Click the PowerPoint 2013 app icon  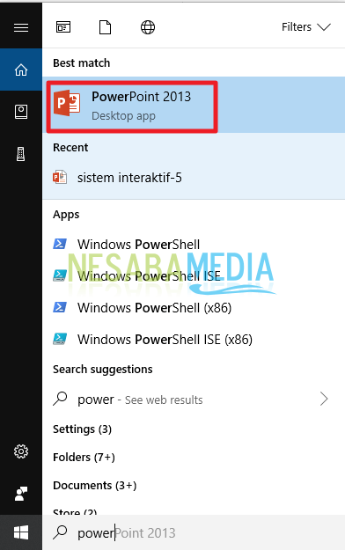(67, 103)
